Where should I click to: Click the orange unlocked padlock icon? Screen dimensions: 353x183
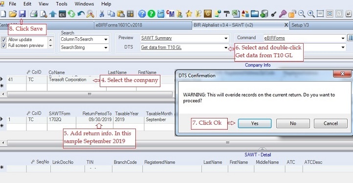(292, 14)
